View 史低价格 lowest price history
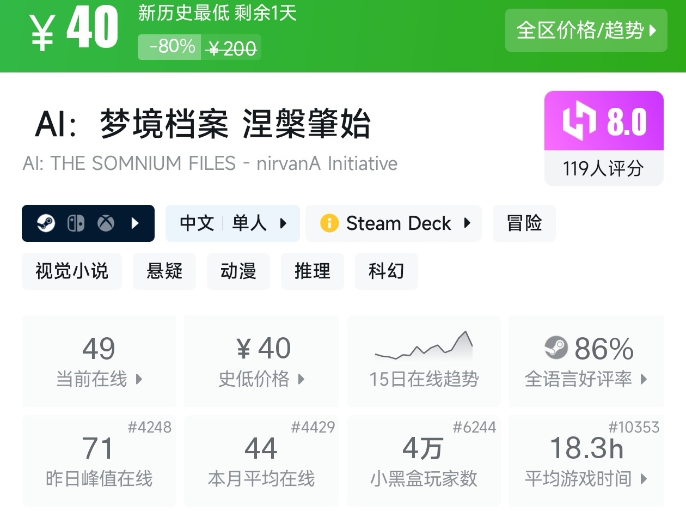 261,361
